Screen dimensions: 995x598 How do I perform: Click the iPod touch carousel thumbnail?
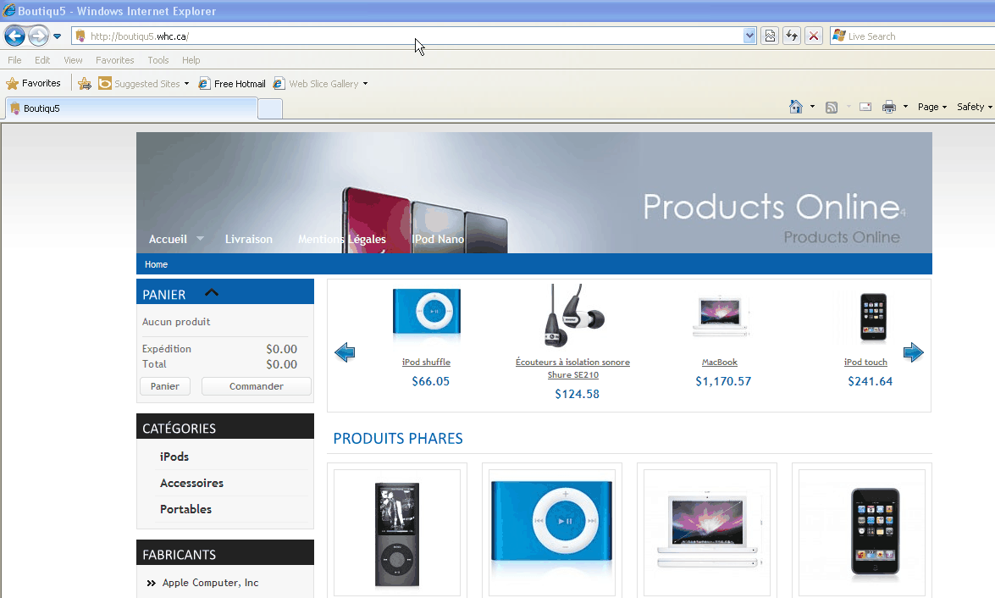pos(873,317)
